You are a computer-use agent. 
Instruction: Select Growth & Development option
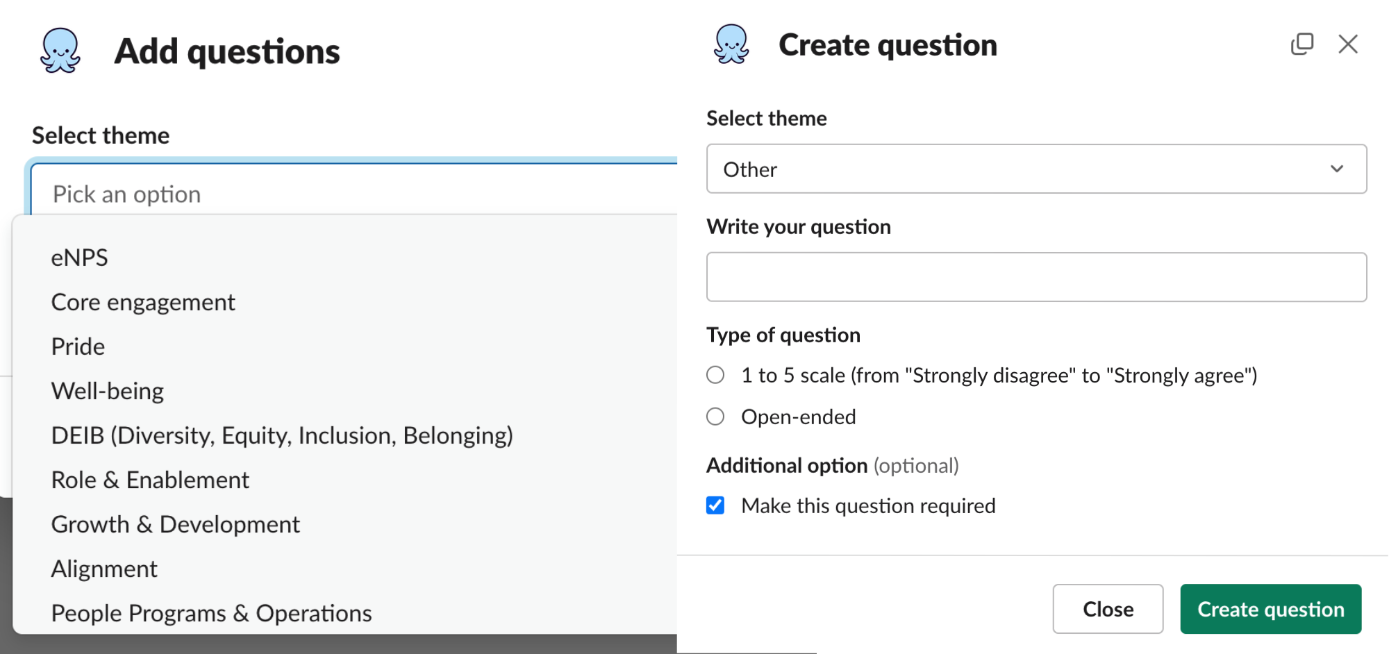[x=176, y=524]
